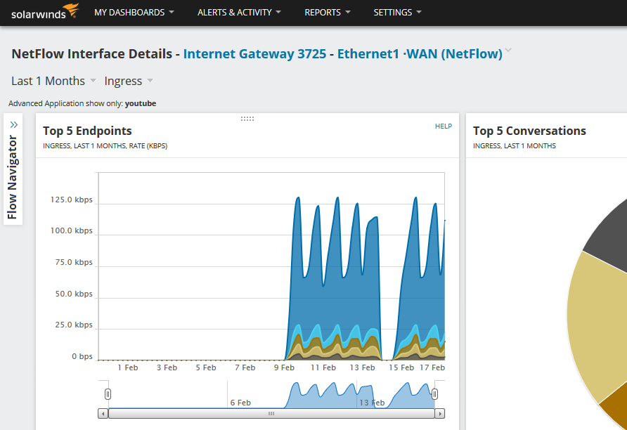Expand the Last 1 Months time period dropdown
The height and width of the screenshot is (430, 627).
(53, 81)
